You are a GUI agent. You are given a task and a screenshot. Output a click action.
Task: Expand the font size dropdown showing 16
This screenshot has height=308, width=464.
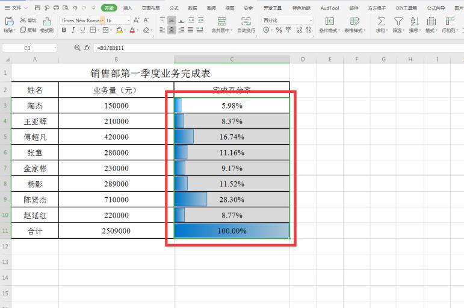click(x=126, y=20)
